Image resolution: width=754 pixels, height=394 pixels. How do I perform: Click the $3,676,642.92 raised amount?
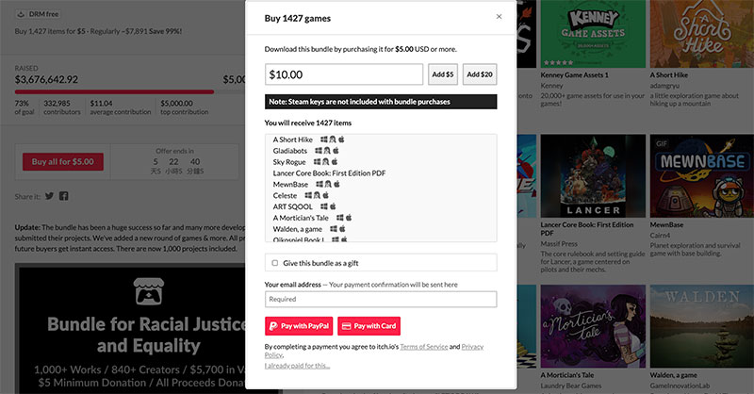pyautogui.click(x=46, y=79)
